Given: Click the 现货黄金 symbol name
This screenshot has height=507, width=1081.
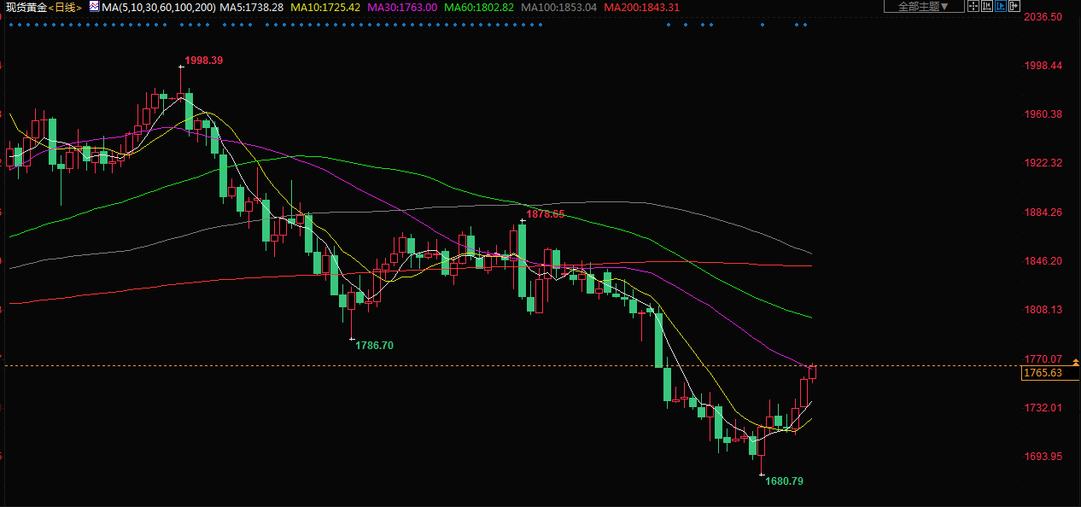Looking at the screenshot, I should [x=26, y=7].
